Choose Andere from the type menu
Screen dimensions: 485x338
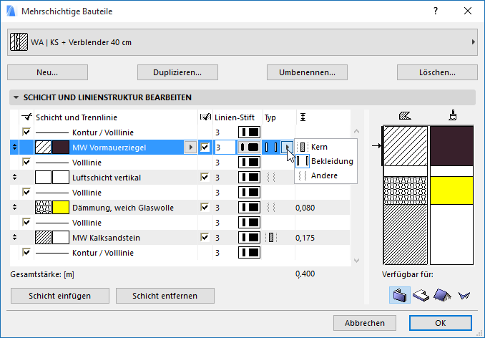(324, 175)
